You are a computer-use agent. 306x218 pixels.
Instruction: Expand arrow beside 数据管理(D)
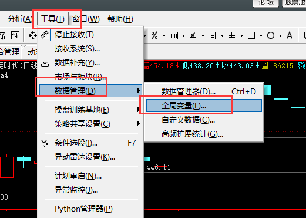(x=139, y=91)
